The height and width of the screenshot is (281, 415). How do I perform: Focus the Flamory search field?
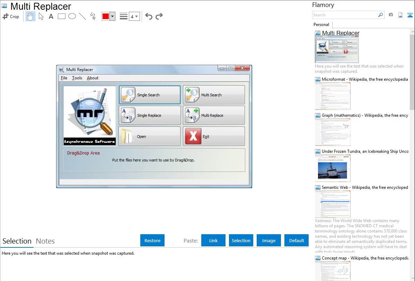pos(345,15)
